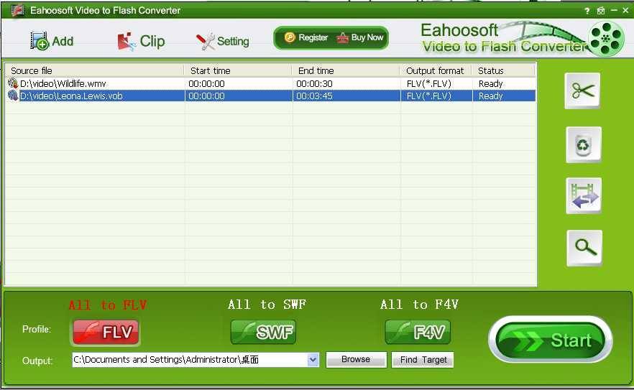
Task: Click the magnifying glass preview icon
Action: coord(584,248)
